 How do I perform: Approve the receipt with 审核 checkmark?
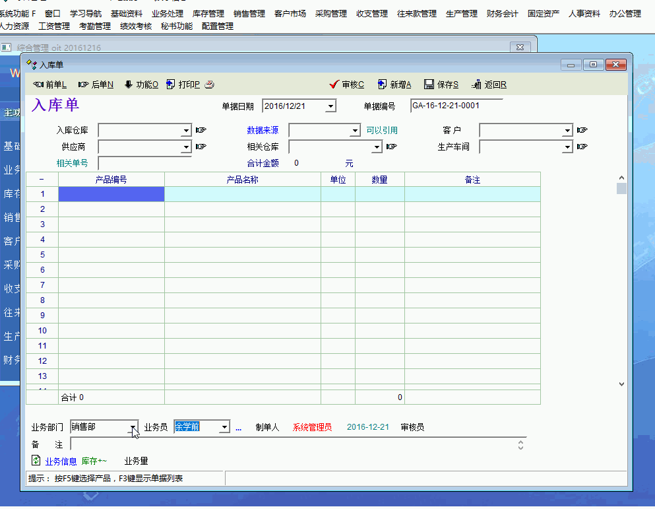(346, 85)
